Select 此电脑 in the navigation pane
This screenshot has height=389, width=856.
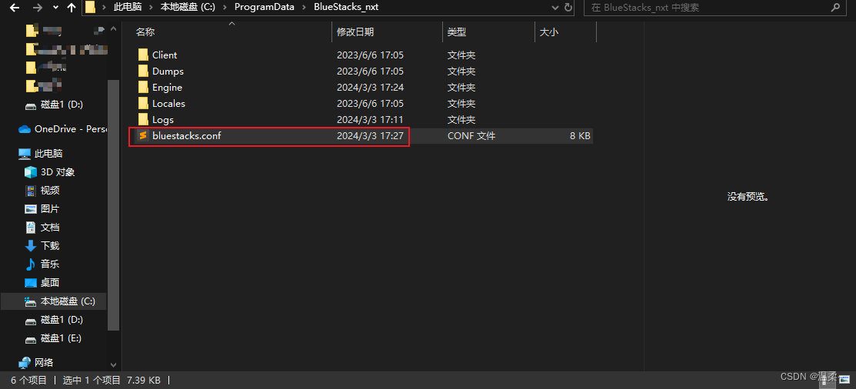[x=48, y=154]
